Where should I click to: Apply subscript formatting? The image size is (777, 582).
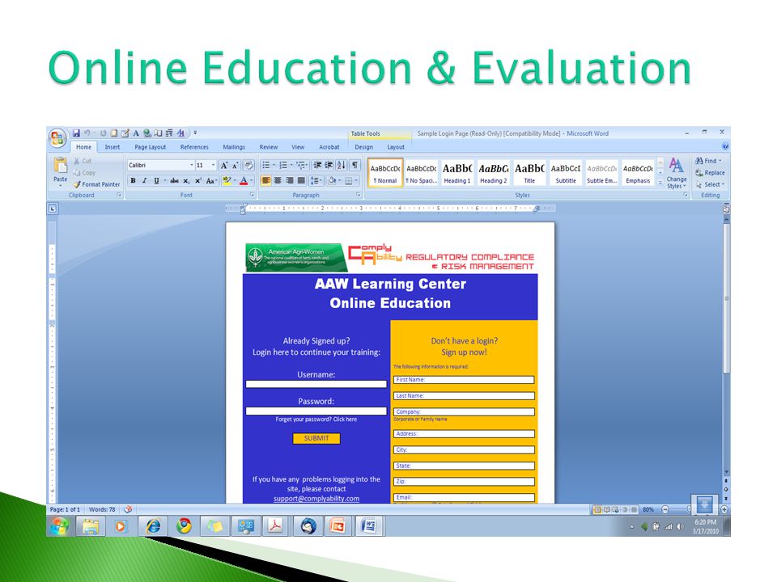(186, 181)
